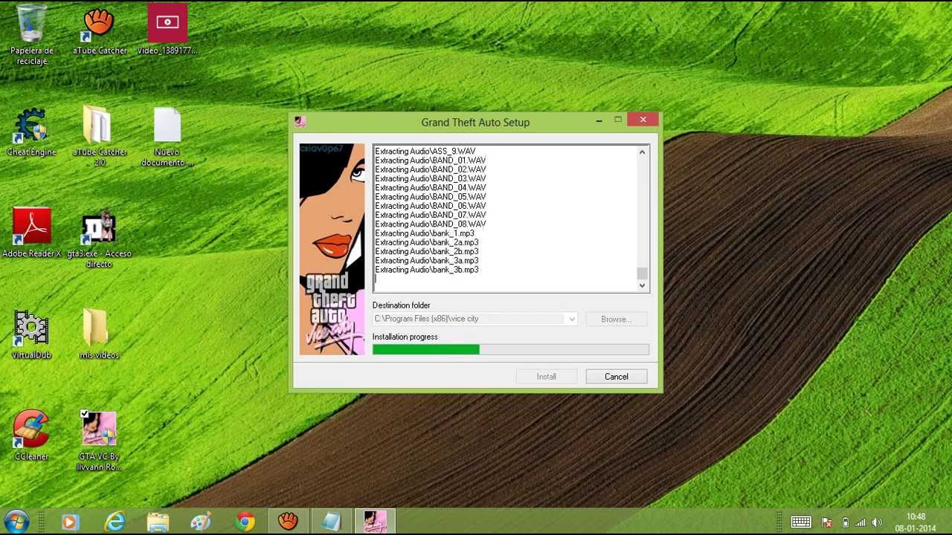Open the Windows Start button

click(16, 522)
